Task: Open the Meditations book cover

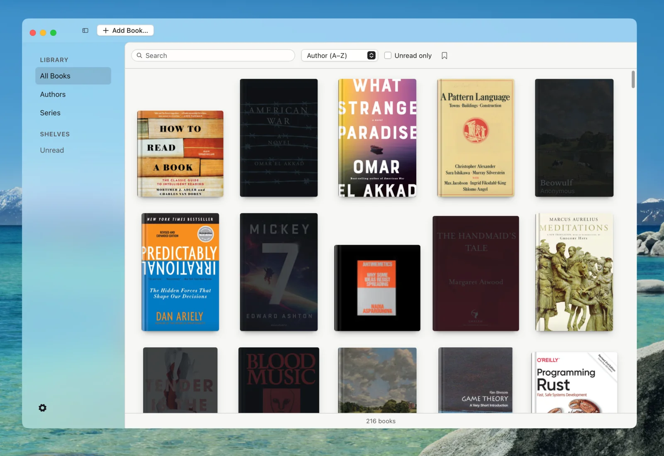Action: [x=574, y=272]
